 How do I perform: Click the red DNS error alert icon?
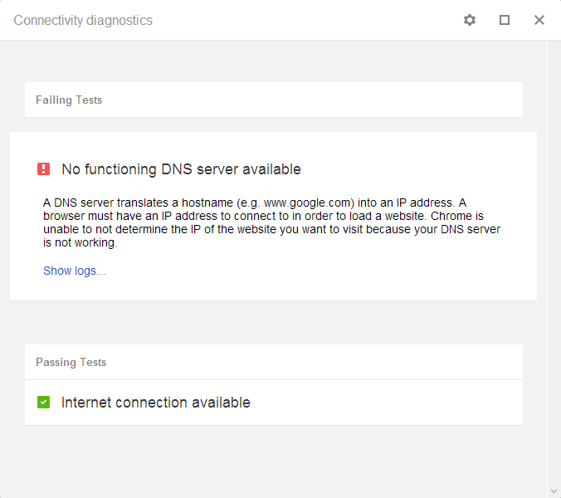click(x=44, y=168)
